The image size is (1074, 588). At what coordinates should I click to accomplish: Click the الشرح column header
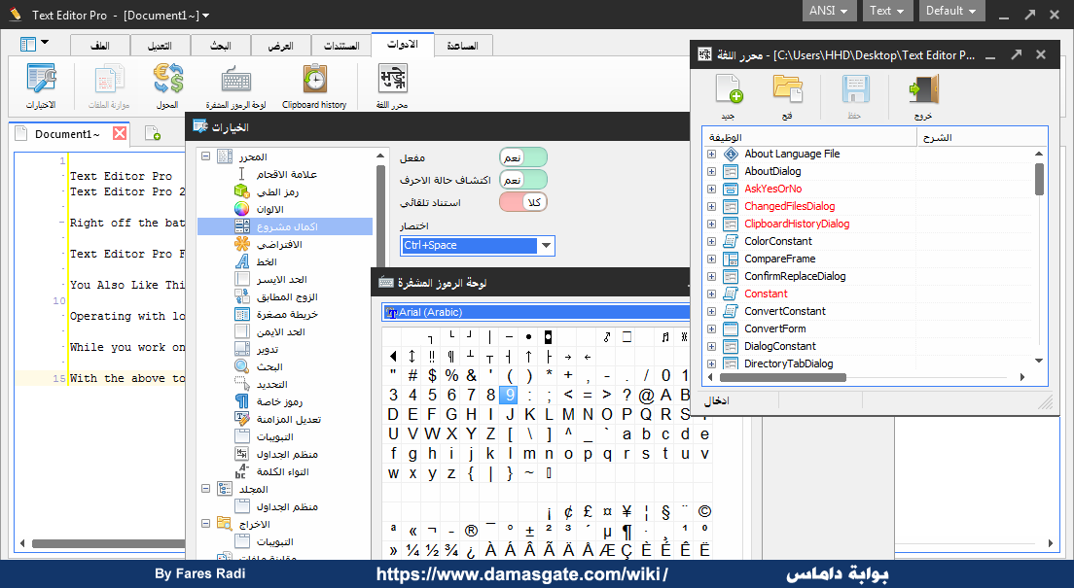pos(983,138)
